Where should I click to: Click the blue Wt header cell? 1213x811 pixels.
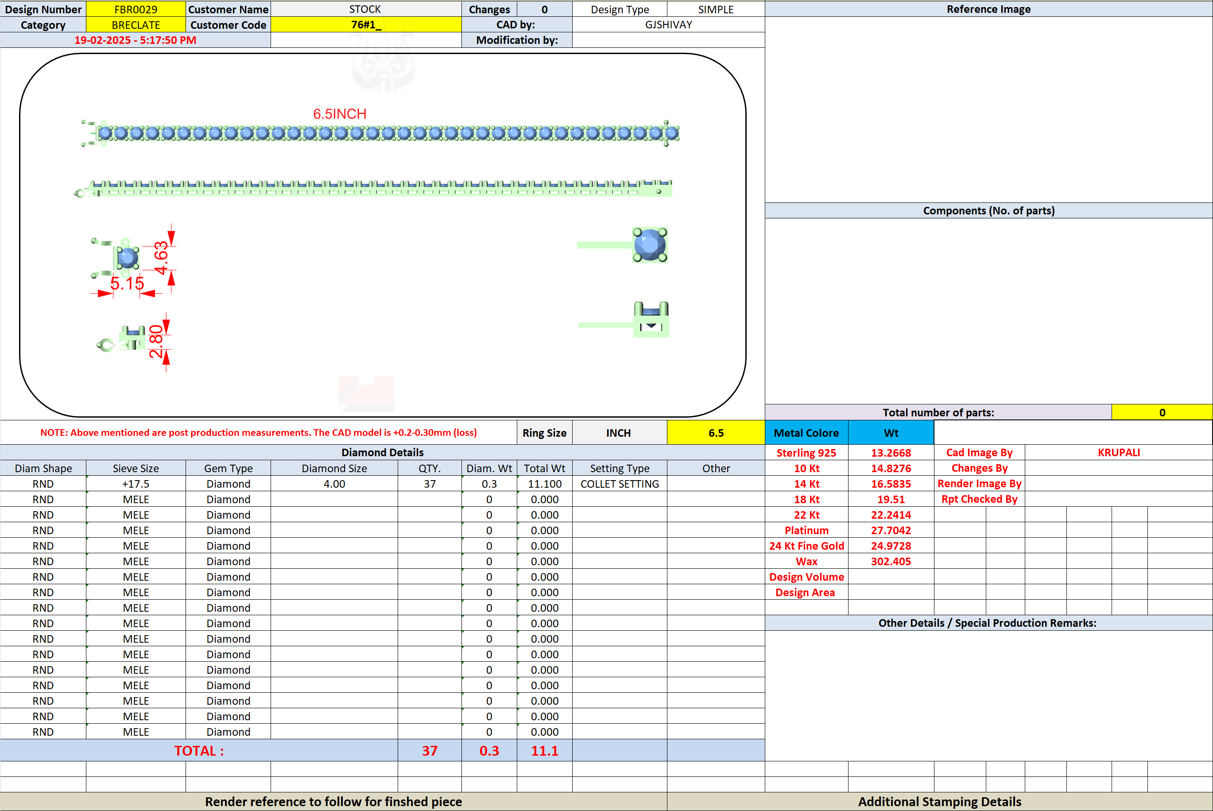tap(891, 433)
